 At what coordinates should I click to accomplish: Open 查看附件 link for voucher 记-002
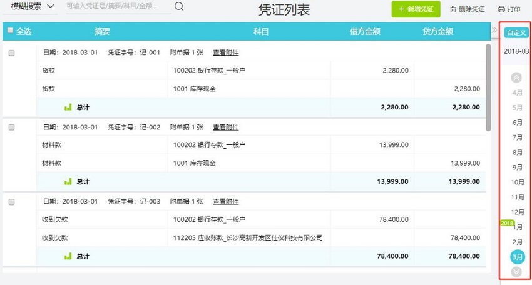tap(225, 127)
